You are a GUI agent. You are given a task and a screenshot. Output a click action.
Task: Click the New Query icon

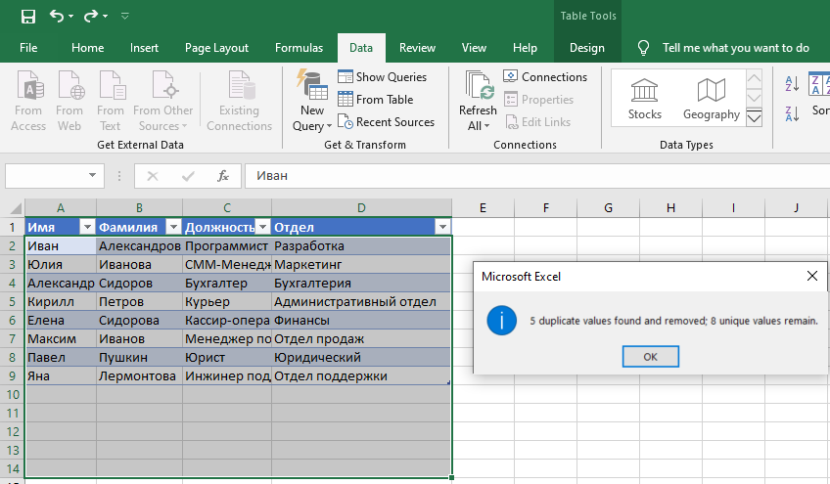(x=311, y=87)
